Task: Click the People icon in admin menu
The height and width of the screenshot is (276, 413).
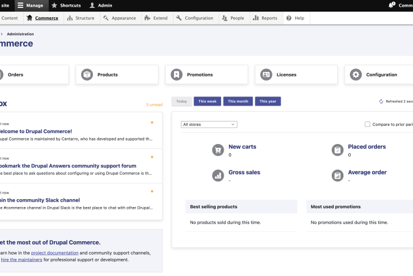Action: tap(224, 18)
